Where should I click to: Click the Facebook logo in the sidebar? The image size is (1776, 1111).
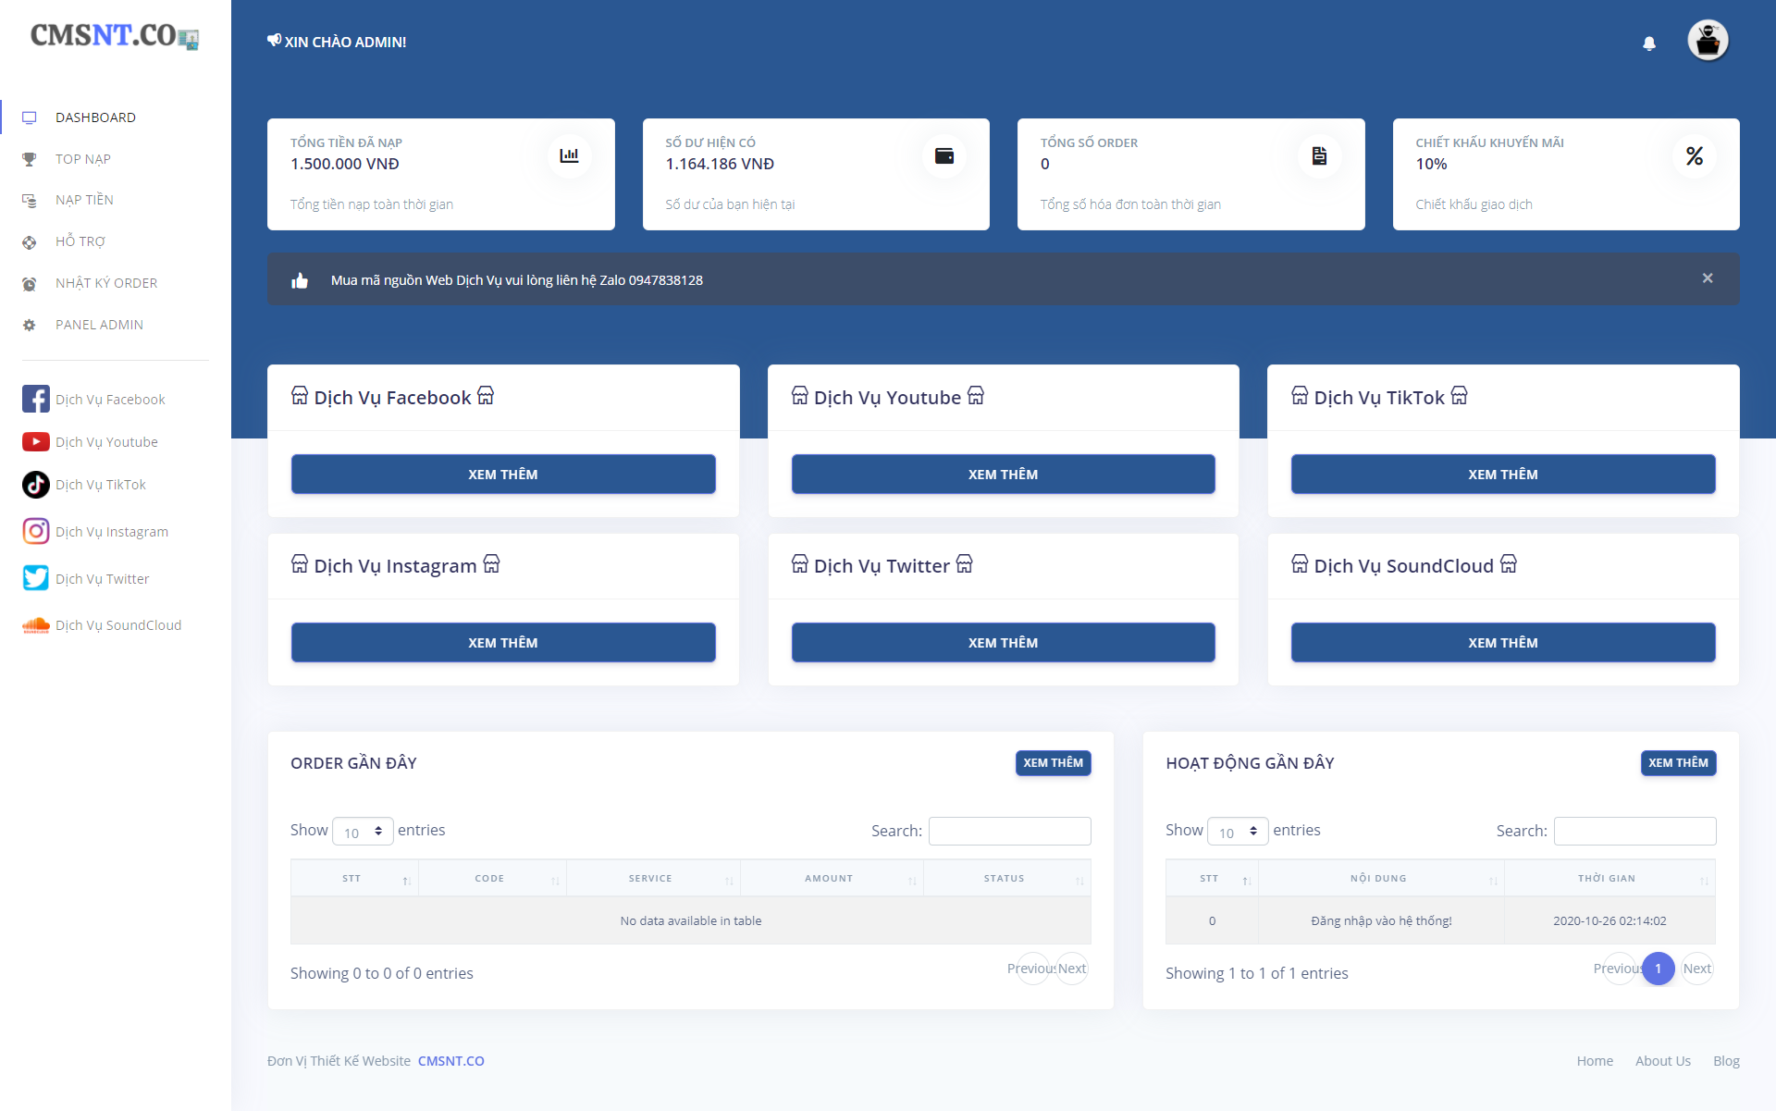pyautogui.click(x=35, y=400)
